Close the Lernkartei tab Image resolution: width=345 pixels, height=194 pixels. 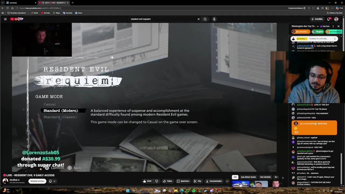click(x=36, y=3)
